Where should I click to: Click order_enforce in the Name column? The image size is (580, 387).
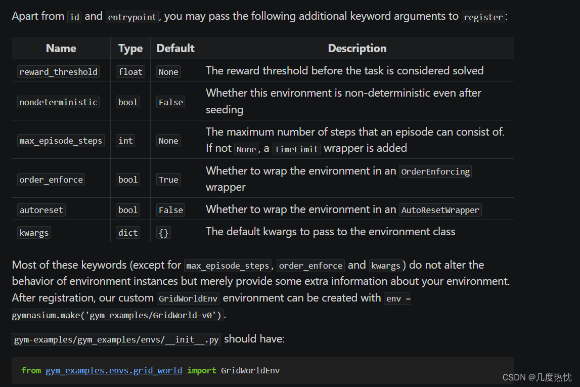pyautogui.click(x=51, y=180)
